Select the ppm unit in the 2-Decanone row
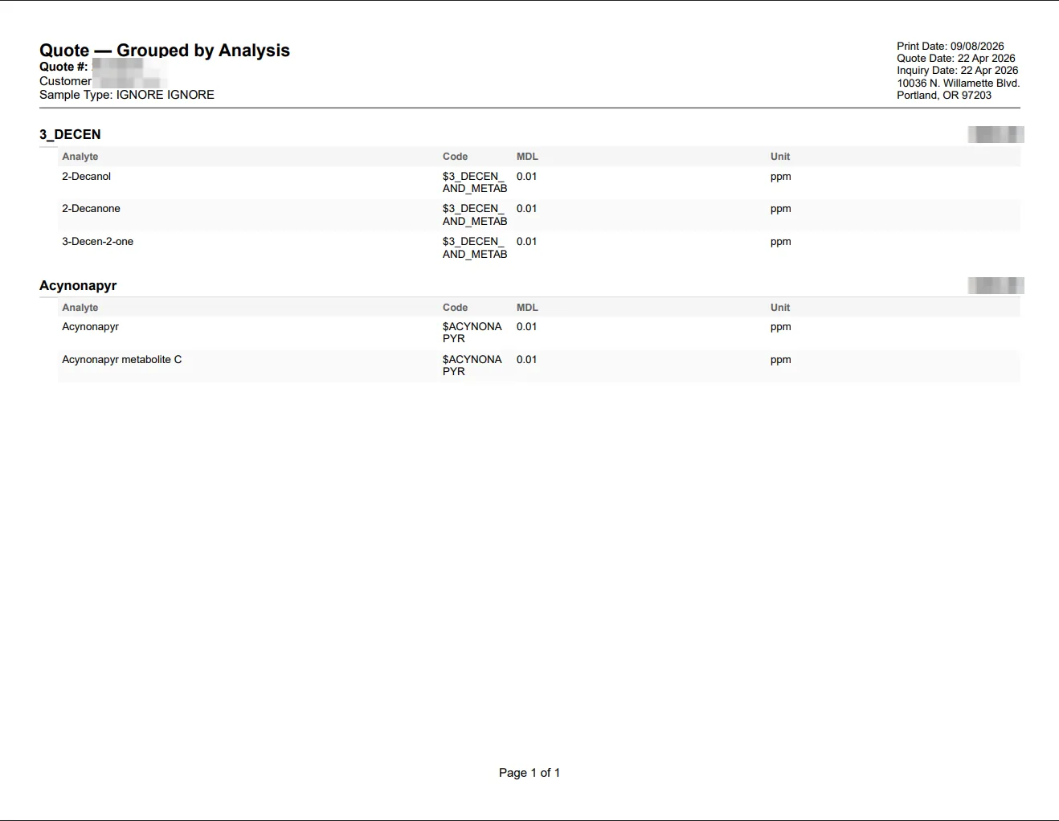The image size is (1059, 821). click(x=780, y=209)
